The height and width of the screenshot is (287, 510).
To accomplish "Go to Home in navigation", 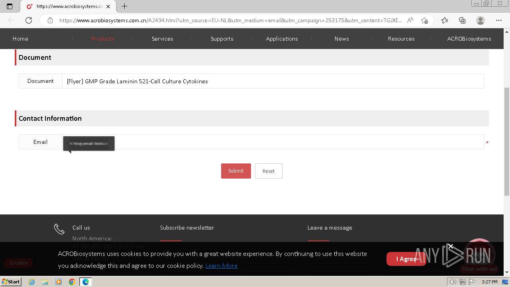I will point(20,39).
